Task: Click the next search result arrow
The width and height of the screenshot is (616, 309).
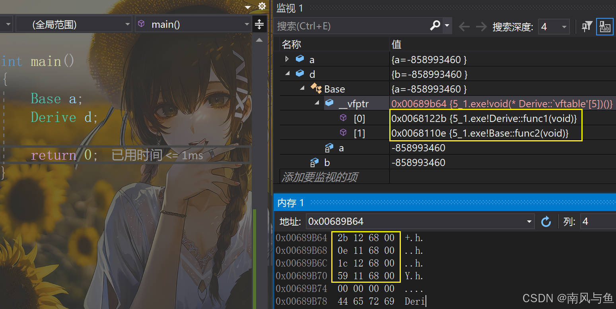Action: (x=481, y=27)
